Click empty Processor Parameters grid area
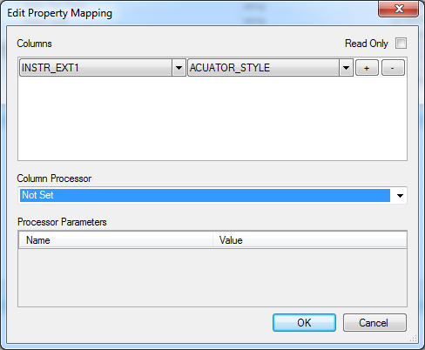This screenshot has height=350, width=425. point(212,277)
